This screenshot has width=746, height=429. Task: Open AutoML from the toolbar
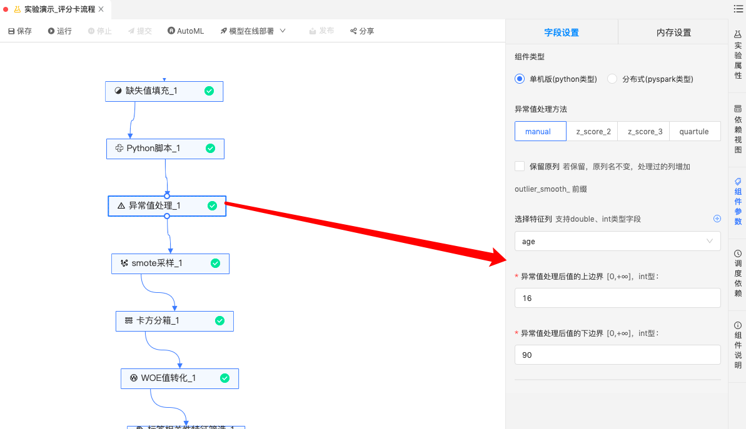pyautogui.click(x=186, y=31)
